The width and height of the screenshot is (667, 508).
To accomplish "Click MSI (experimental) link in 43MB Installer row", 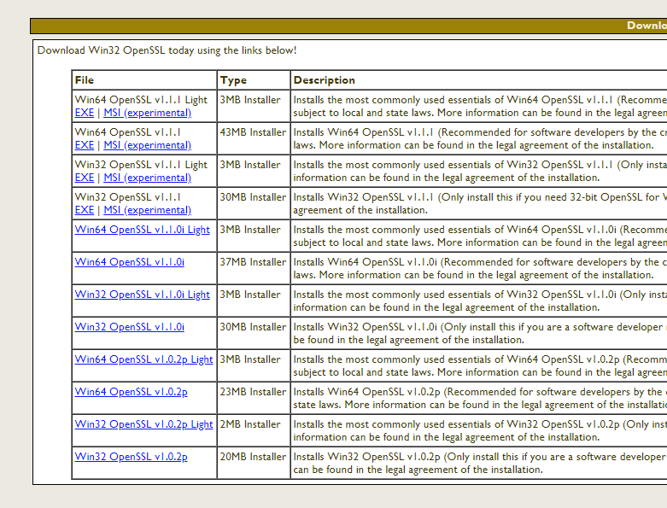I will pos(147,145).
